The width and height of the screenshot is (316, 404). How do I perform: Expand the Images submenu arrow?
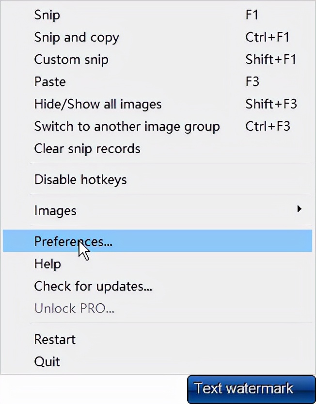[x=299, y=209]
